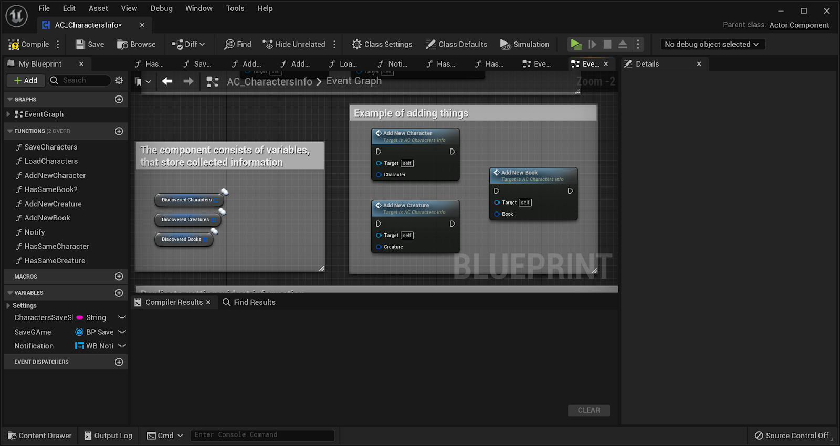Save the AC_CharactersInfo blueprint
Viewport: 840px width, 446px height.
tap(90, 45)
